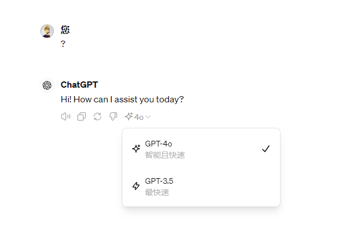Click the user's '?' message
344x229 pixels.
(x=63, y=44)
